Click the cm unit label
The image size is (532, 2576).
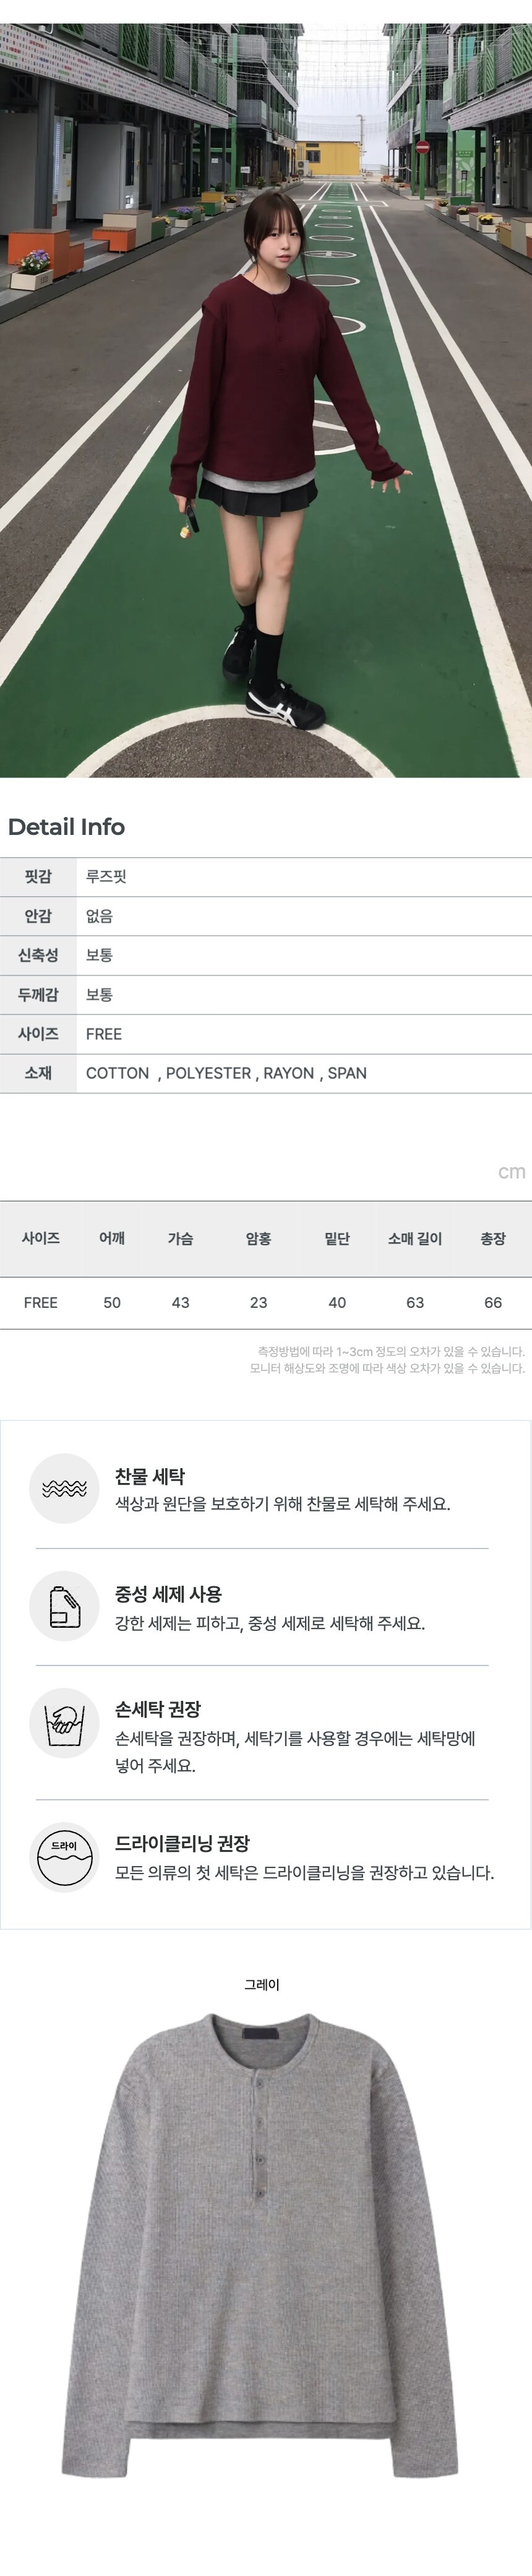(511, 1171)
